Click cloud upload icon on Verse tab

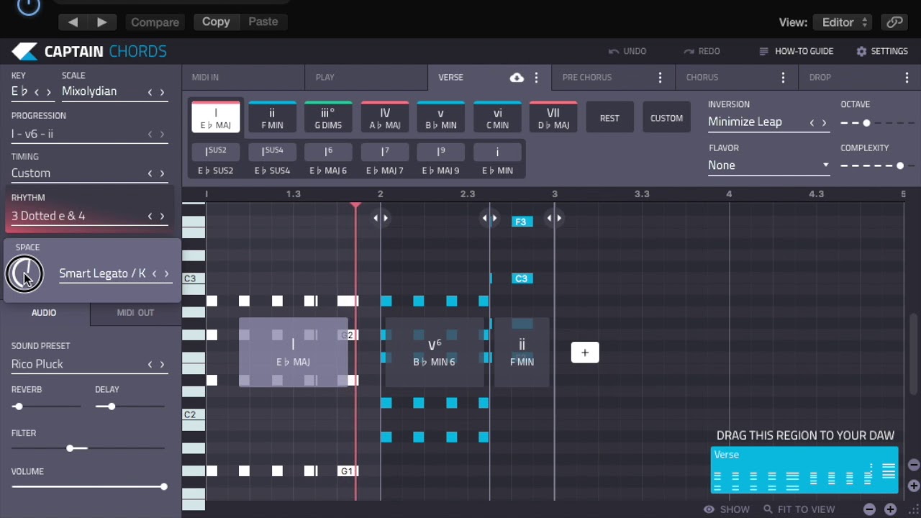pyautogui.click(x=517, y=78)
